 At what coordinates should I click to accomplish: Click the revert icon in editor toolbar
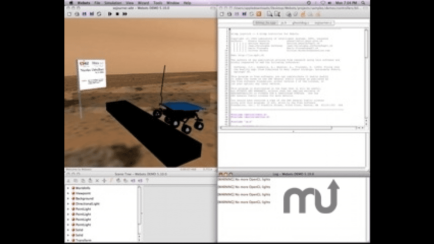[251, 14]
